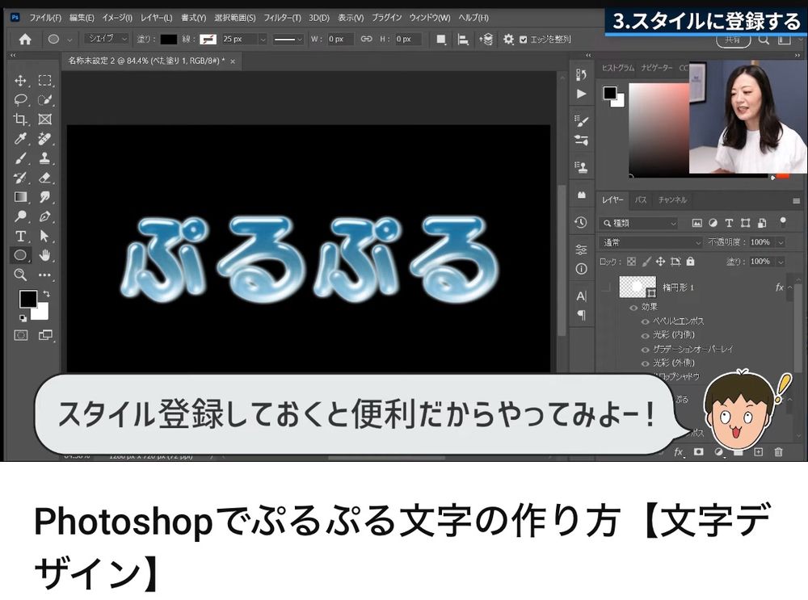Click the toolbar foreground color swatch

[27, 300]
